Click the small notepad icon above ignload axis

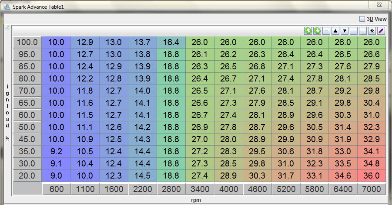tap(7, 27)
